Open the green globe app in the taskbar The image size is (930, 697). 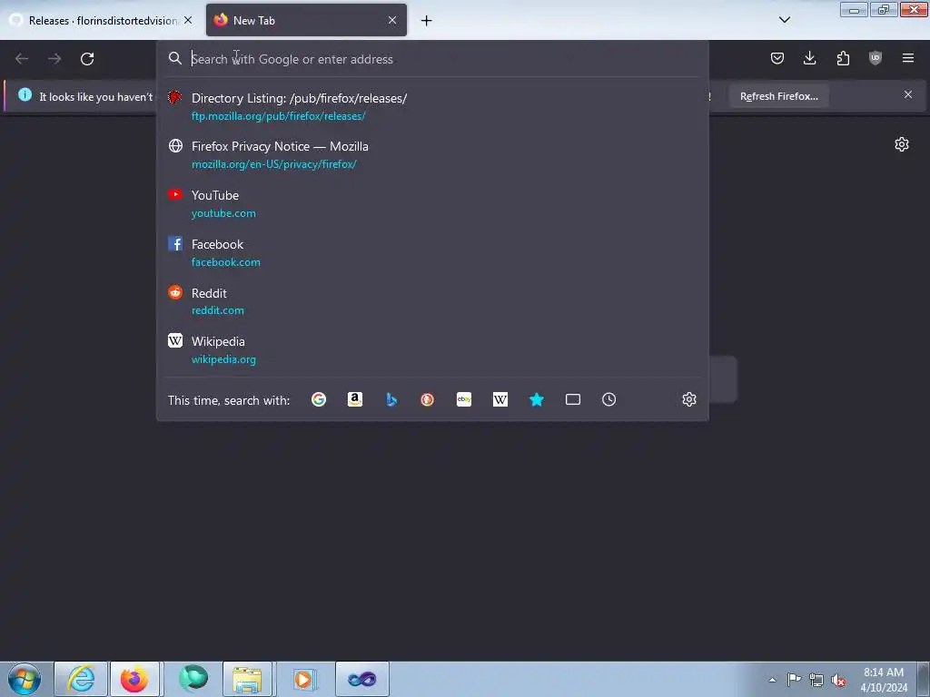coord(193,679)
